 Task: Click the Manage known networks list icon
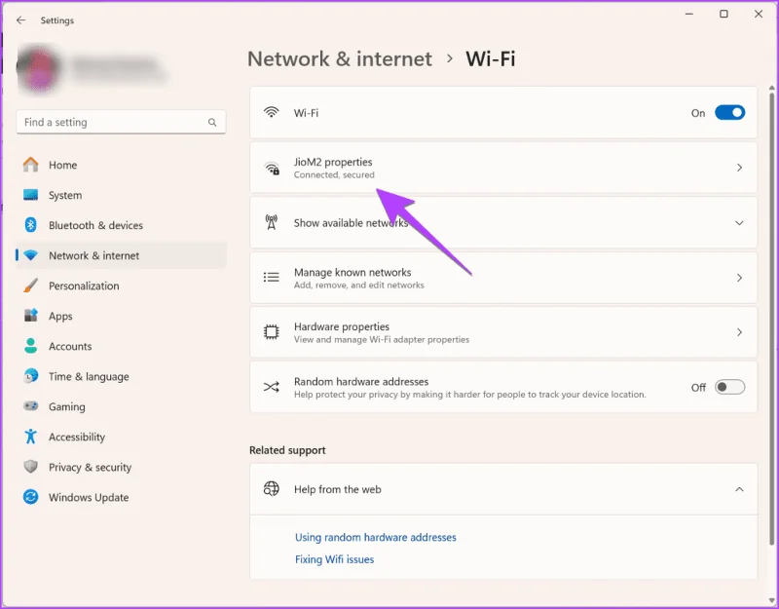(272, 278)
